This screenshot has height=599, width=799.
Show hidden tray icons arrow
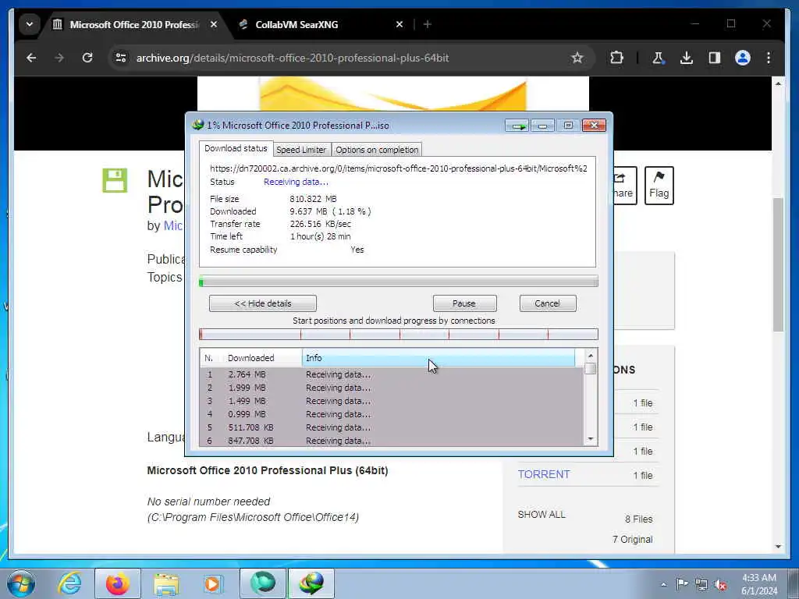(x=663, y=585)
